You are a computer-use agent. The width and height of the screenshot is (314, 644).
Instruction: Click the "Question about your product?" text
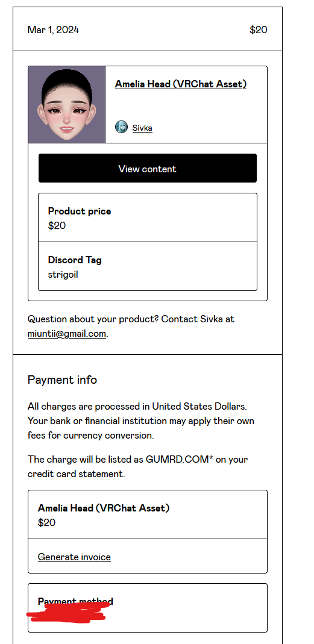pyautogui.click(x=93, y=319)
